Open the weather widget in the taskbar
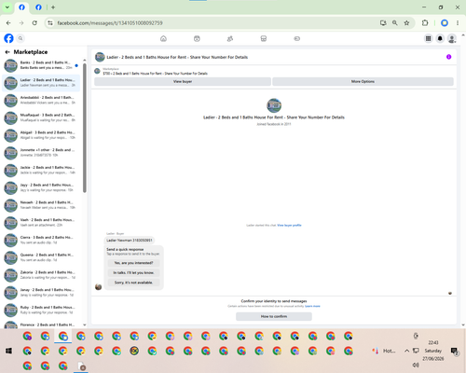The height and width of the screenshot is (373, 466). tap(384, 351)
